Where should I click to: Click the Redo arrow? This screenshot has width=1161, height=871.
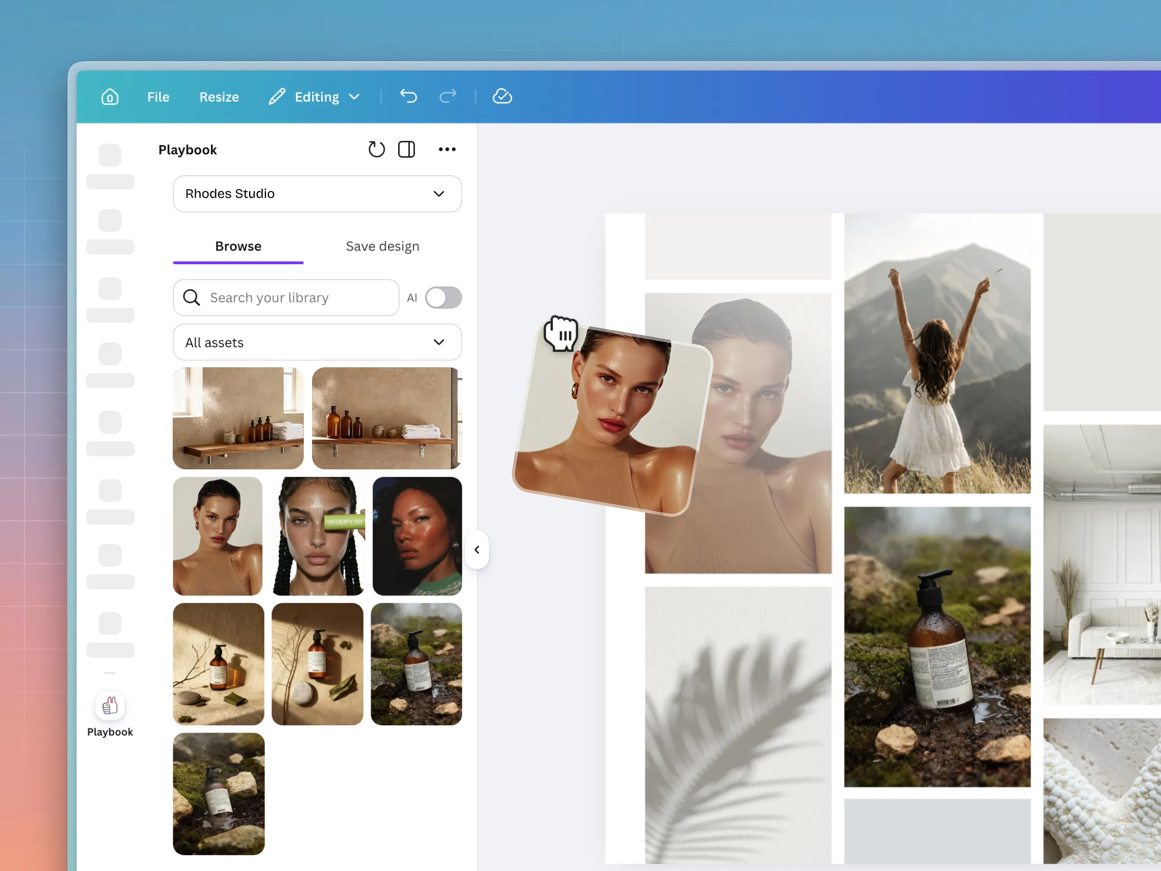point(447,96)
